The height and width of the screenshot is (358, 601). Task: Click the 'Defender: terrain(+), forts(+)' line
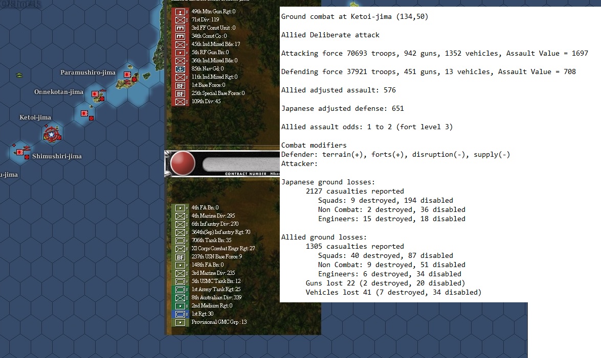tap(395, 154)
